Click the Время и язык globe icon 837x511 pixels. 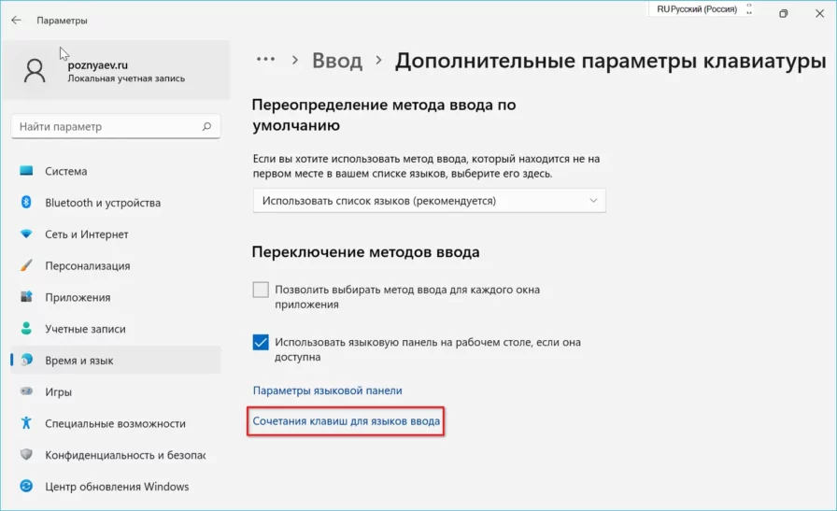coord(26,360)
